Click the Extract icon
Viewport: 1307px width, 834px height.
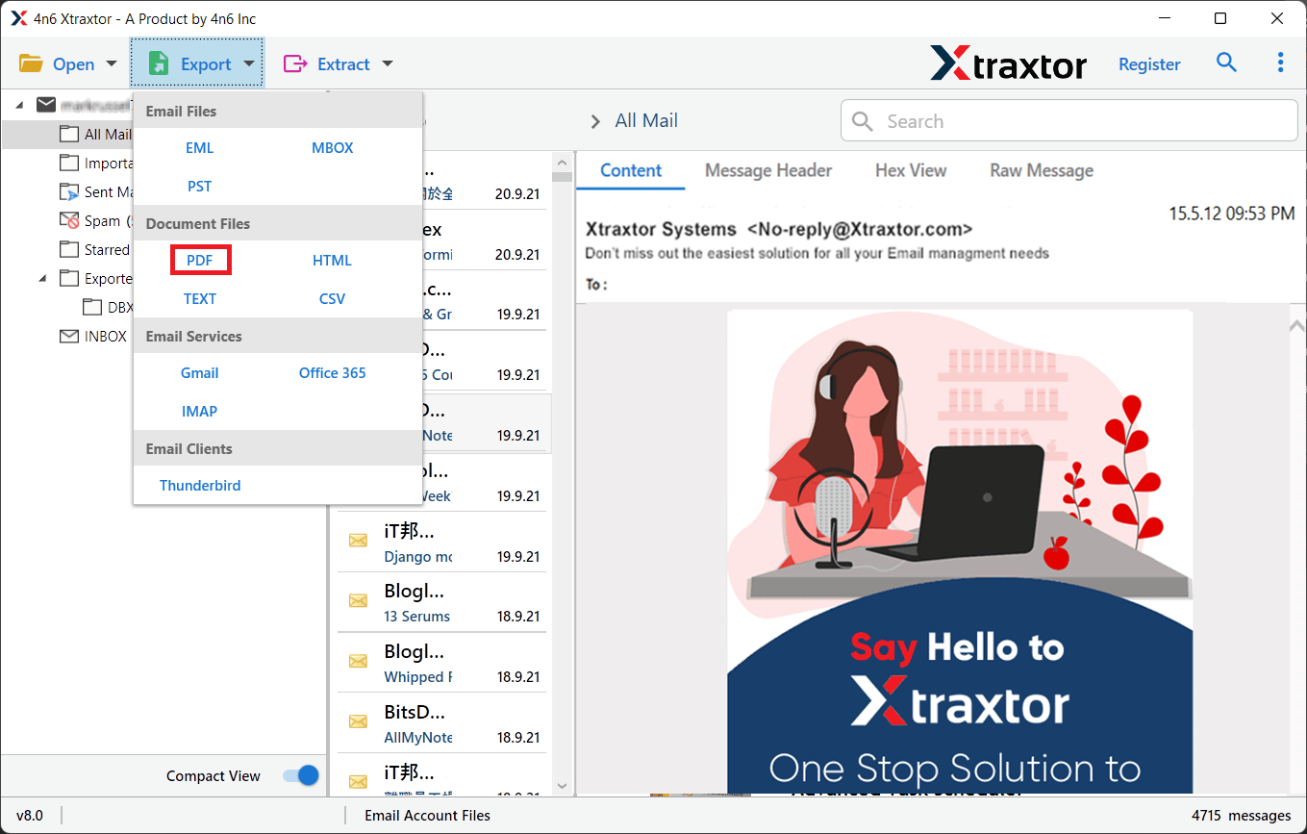click(297, 63)
